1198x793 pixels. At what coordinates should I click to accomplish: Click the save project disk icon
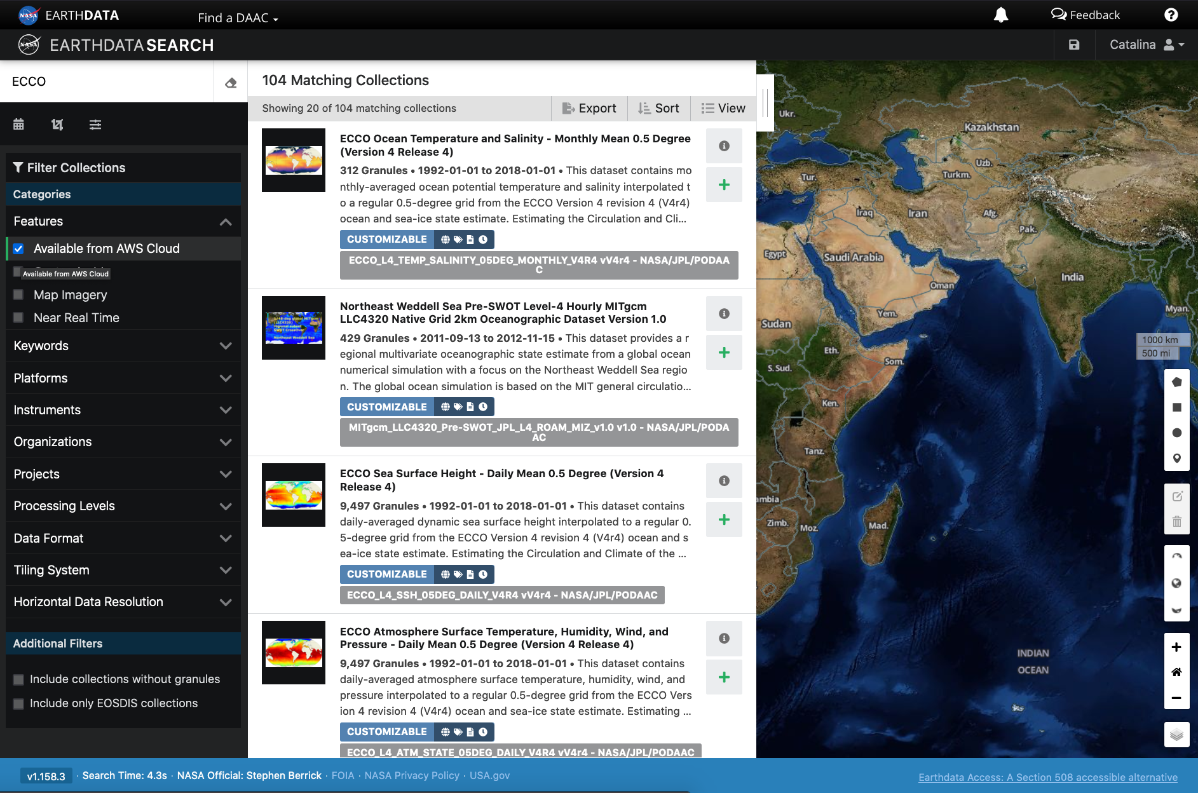click(1074, 45)
